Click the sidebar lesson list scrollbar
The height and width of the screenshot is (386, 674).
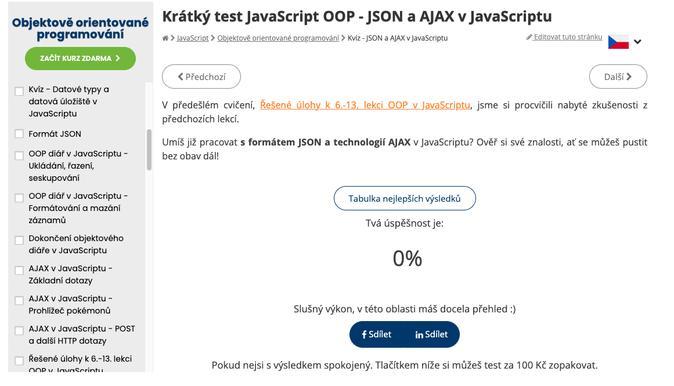pos(149,150)
